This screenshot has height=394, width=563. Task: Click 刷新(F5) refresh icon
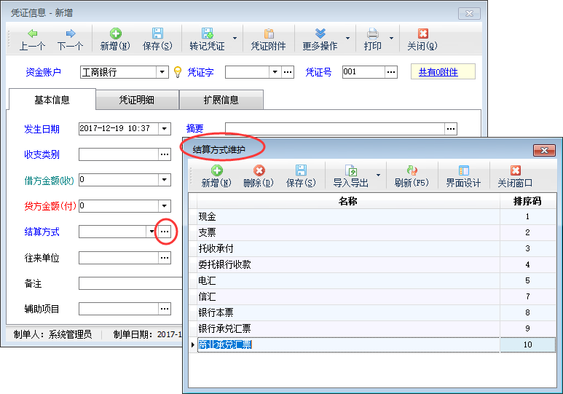tap(412, 170)
